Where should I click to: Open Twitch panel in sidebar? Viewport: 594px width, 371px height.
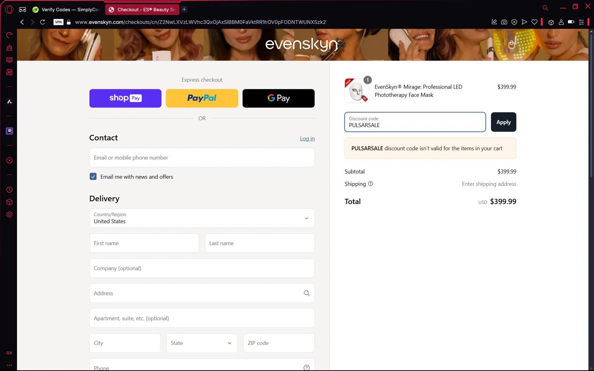point(10,131)
